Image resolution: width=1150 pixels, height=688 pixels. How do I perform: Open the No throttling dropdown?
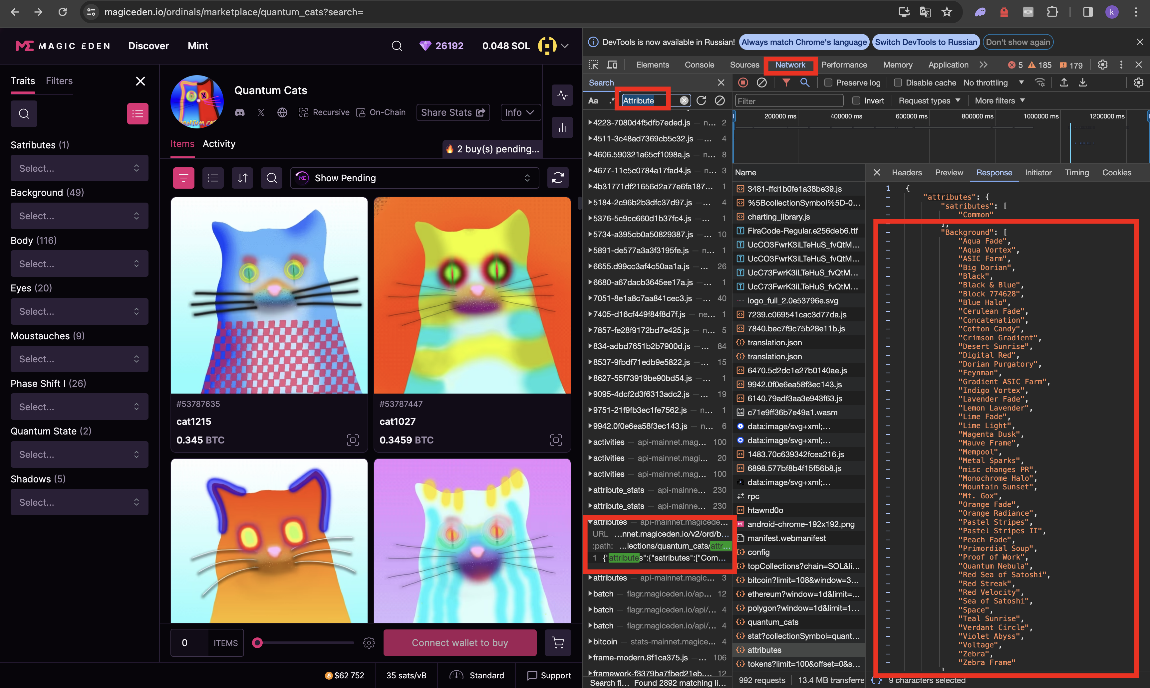click(993, 83)
